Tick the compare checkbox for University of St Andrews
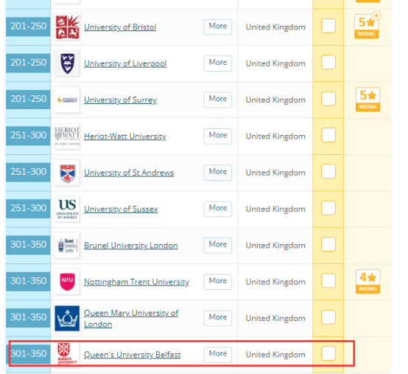The height and width of the screenshot is (374, 408). 328,171
